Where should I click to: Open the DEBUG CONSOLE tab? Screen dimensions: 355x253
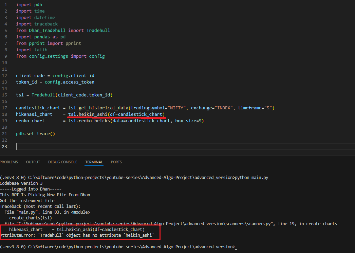point(62,162)
